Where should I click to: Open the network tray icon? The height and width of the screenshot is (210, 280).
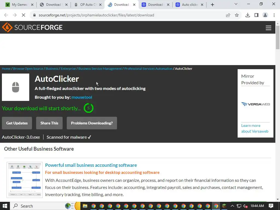(x=239, y=206)
